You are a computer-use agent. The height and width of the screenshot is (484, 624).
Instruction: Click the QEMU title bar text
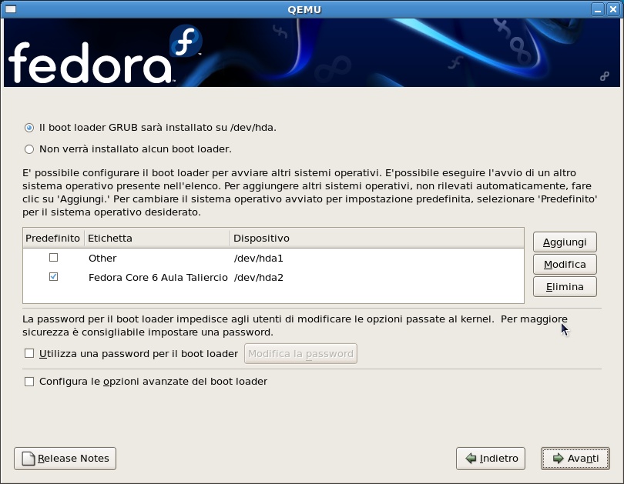click(x=304, y=9)
